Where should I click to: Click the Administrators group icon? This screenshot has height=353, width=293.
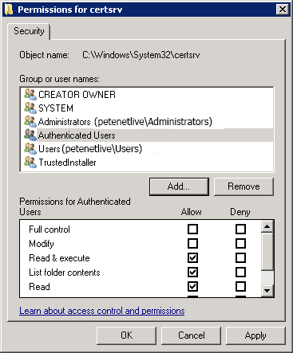click(30, 121)
